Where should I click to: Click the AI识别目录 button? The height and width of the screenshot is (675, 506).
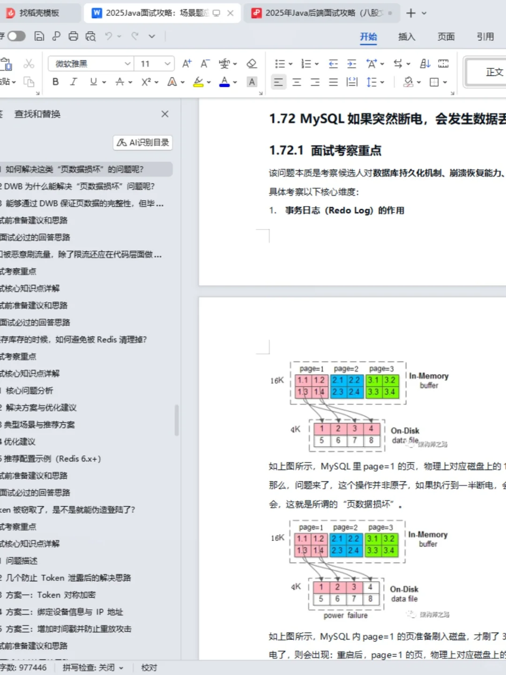pos(143,142)
